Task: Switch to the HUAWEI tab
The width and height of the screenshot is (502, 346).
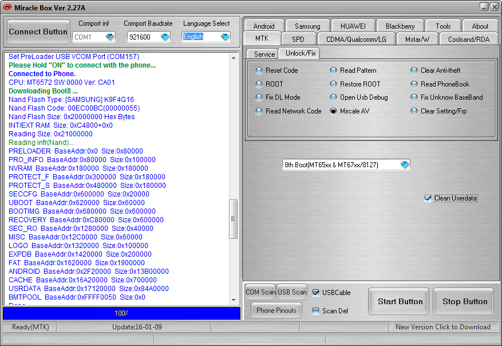Action: tap(353, 26)
